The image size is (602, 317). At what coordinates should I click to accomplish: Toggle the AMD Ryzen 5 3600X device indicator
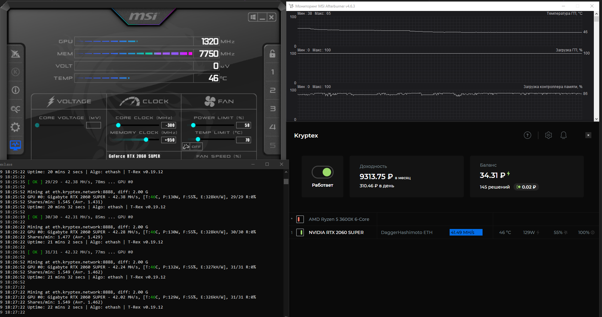(x=300, y=219)
